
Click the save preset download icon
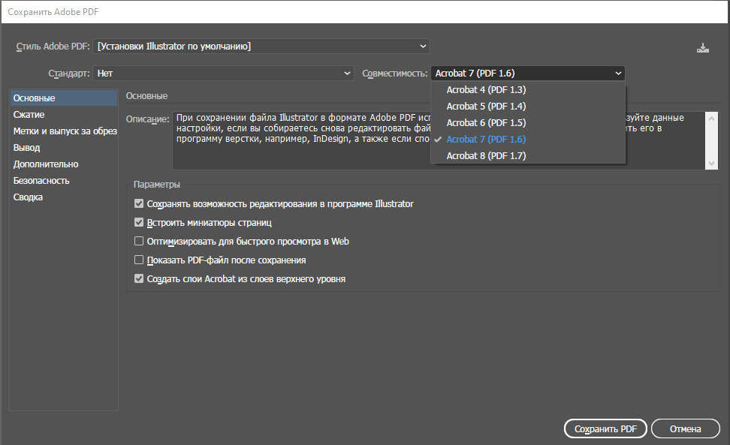[x=702, y=47]
